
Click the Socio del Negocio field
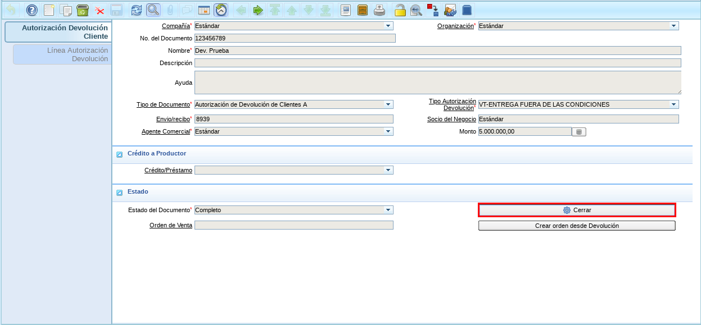pyautogui.click(x=578, y=119)
